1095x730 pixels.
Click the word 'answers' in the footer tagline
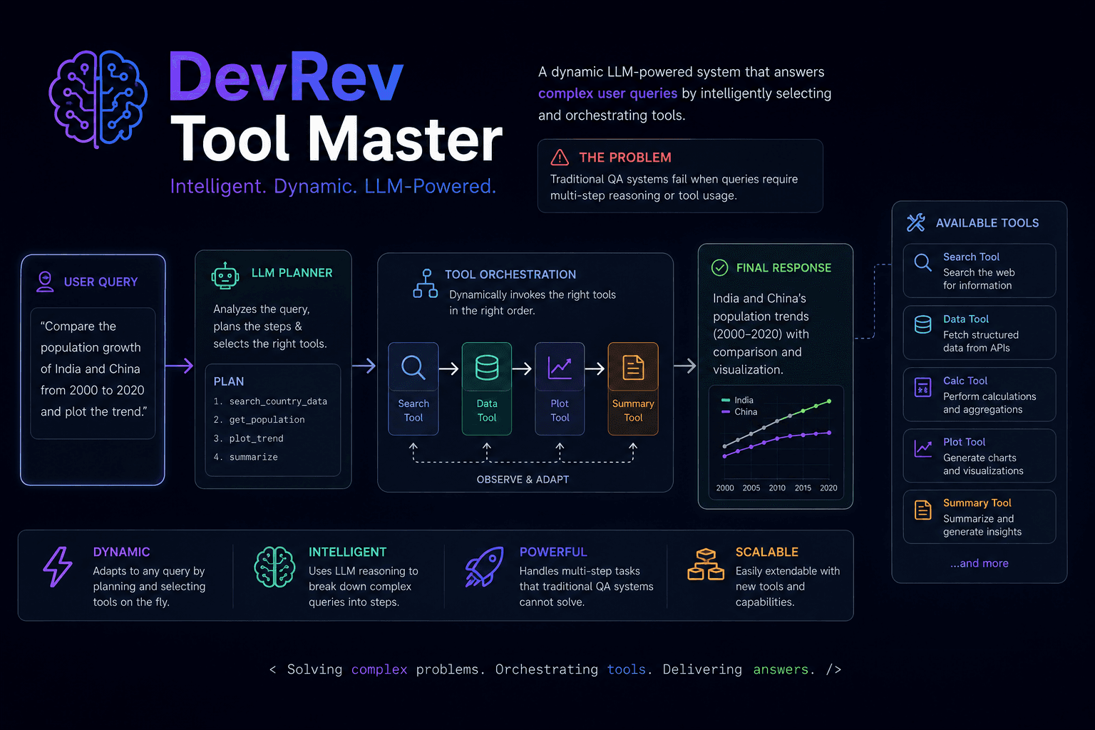[781, 669]
